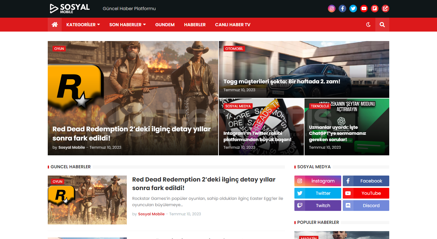Click the grey date beside the red author link
The width and height of the screenshot is (437, 239).
click(185, 214)
